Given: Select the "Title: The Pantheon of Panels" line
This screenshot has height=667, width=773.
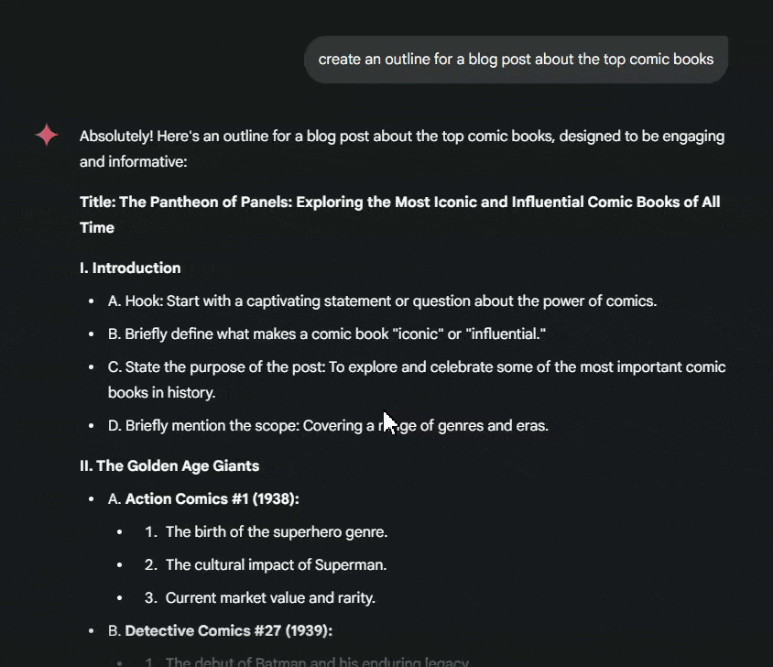Looking at the screenshot, I should (399, 202).
